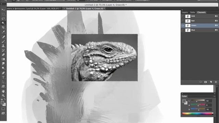Click the Green channel thumbnail
Image resolution: width=219 pixels, height=123 pixels.
188,26
